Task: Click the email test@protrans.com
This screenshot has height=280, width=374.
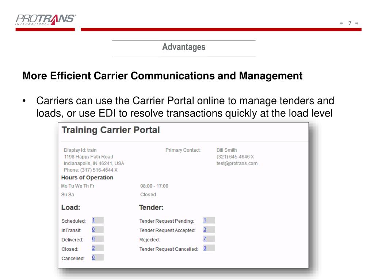Action: pyautogui.click(x=237, y=163)
